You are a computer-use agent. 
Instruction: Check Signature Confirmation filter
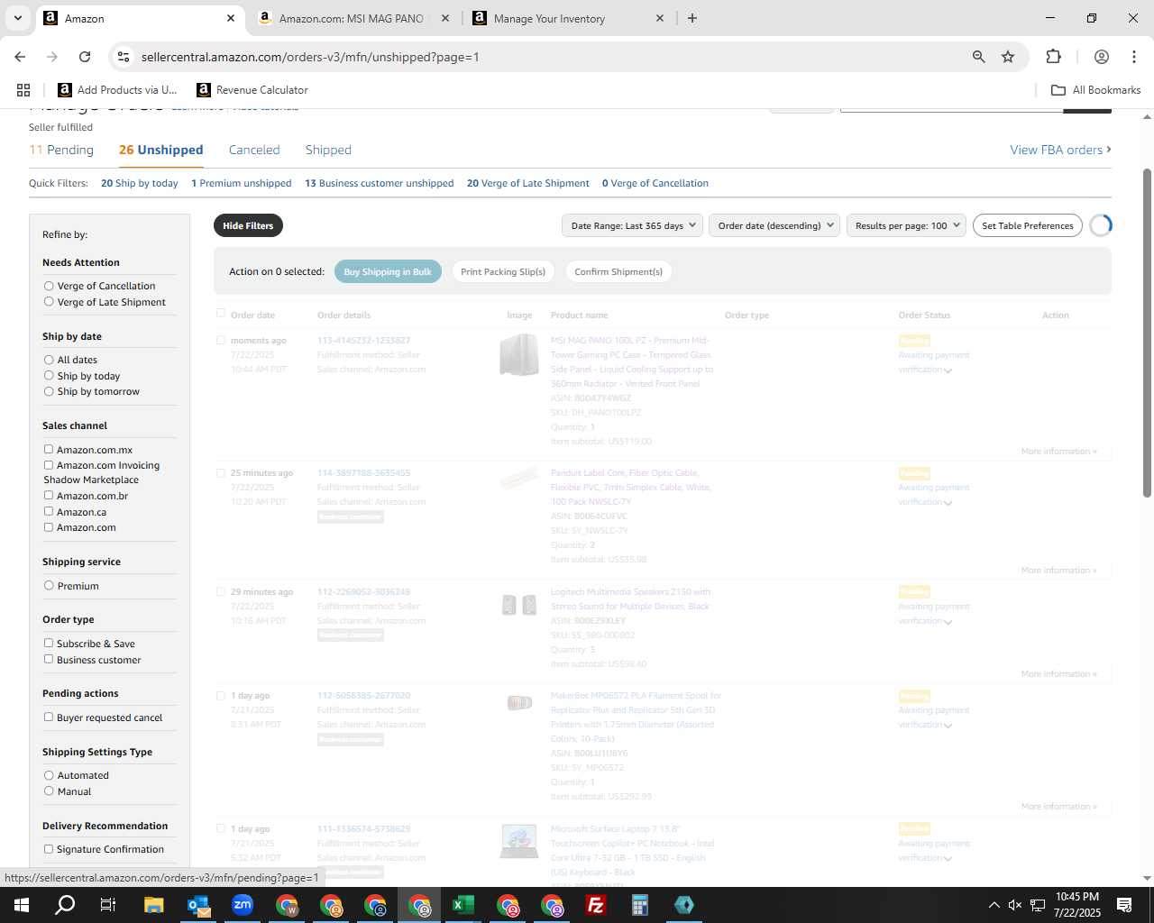(49, 848)
